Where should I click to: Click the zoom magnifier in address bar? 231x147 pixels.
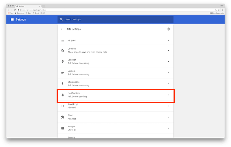pos(216,10)
